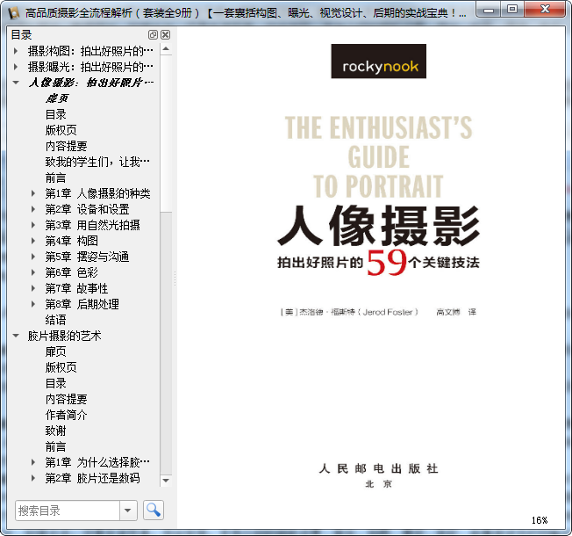Close the reader window
This screenshot has height=536, width=572.
[545, 10]
